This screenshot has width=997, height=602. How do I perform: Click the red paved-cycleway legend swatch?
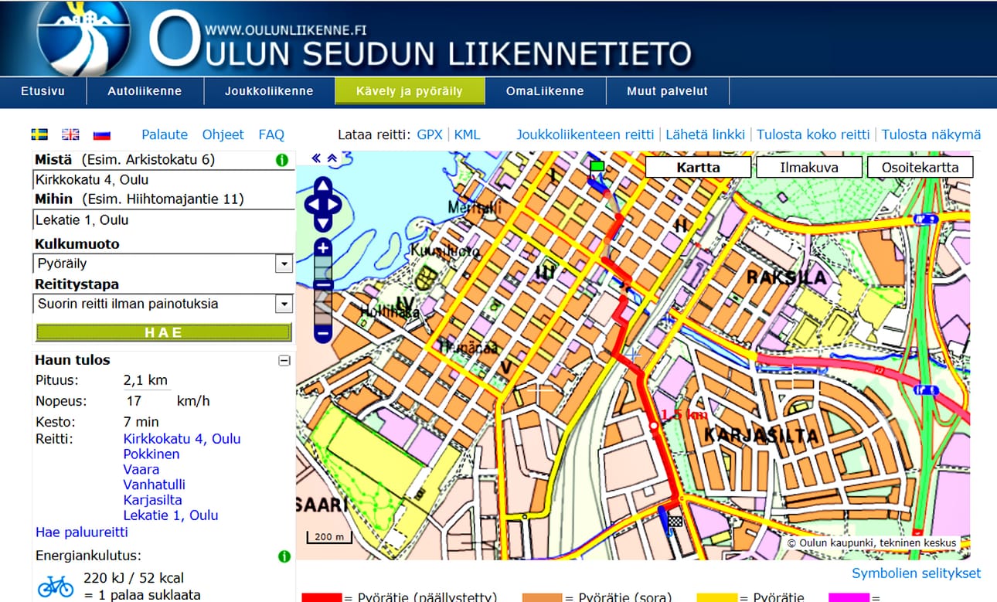(321, 597)
